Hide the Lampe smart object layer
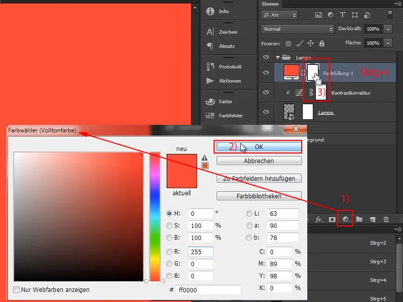403x302 pixels. [266, 112]
